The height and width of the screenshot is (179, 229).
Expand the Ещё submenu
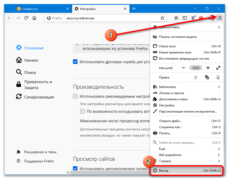(x=187, y=149)
